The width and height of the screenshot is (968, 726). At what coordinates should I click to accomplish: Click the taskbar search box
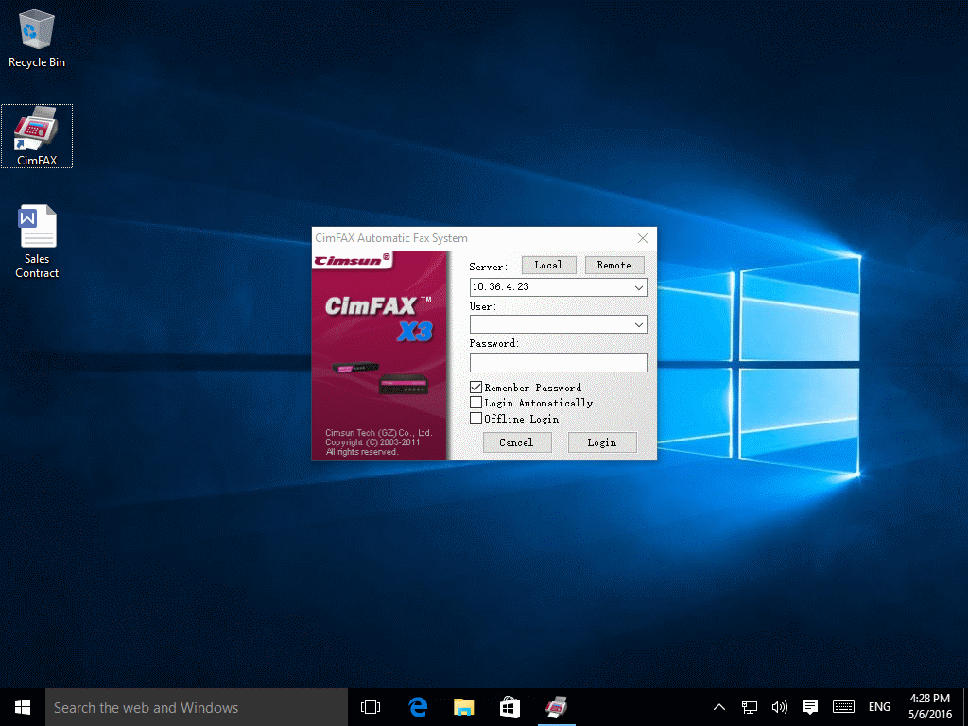(197, 707)
